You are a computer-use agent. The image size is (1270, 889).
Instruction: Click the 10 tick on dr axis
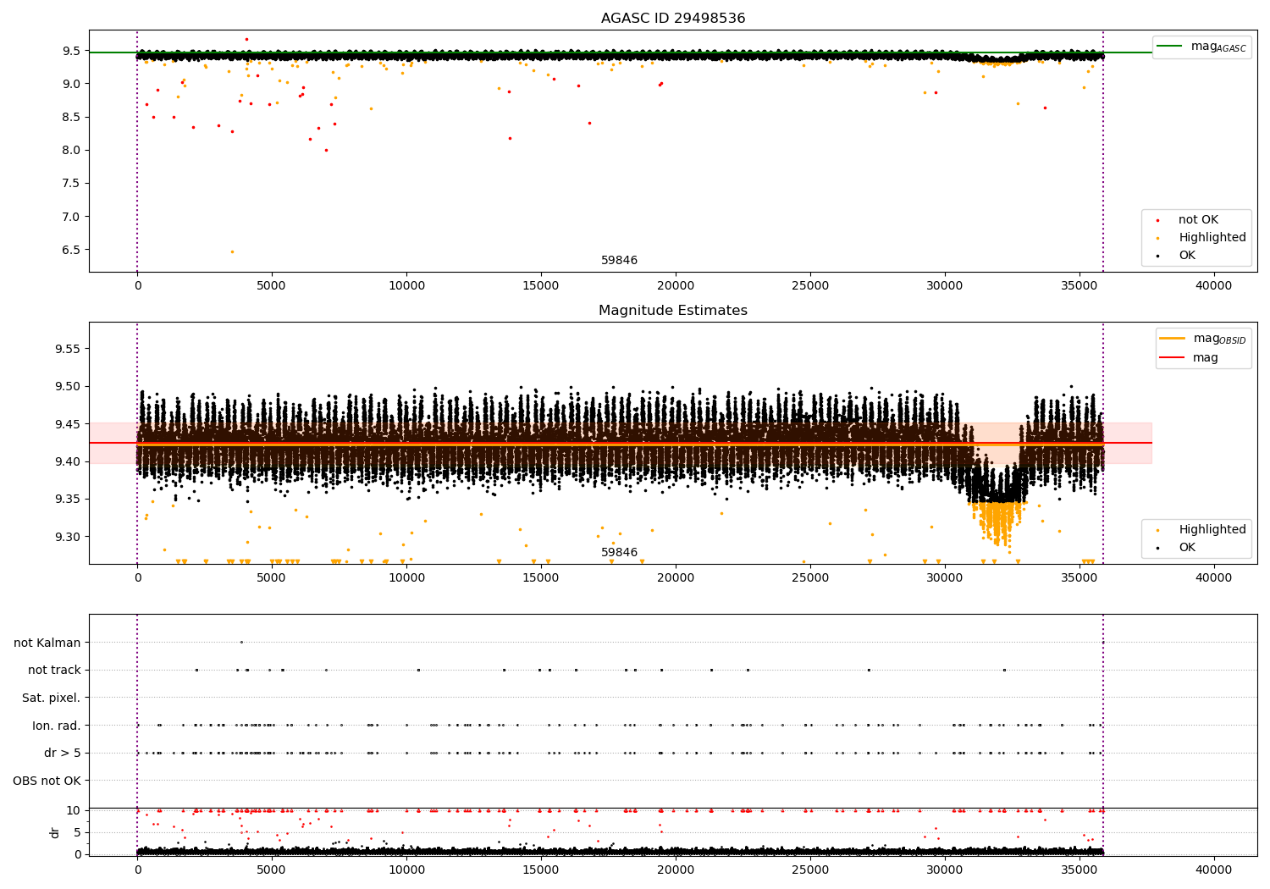click(74, 811)
